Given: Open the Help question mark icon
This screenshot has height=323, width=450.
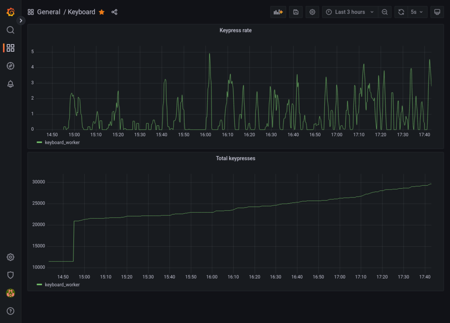Looking at the screenshot, I should (11, 311).
